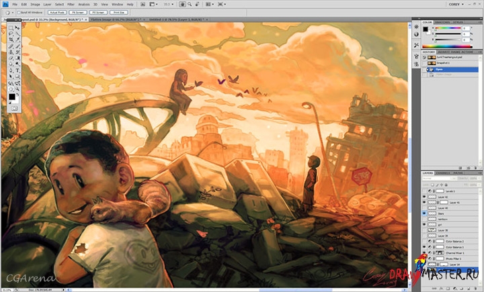Select the Crop tool
Screen dimensions: 484x292
tap(10, 40)
